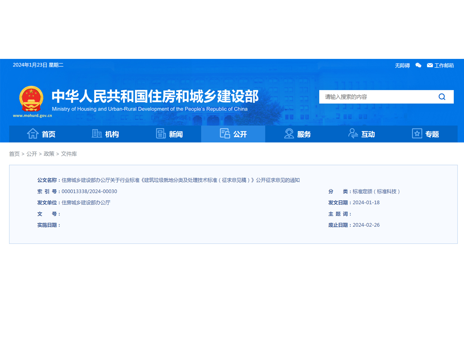Click the magnifier search icon
This screenshot has height=338, width=464.
tap(442, 97)
